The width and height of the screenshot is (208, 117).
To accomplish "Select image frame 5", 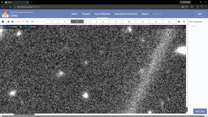I will 77,22.
